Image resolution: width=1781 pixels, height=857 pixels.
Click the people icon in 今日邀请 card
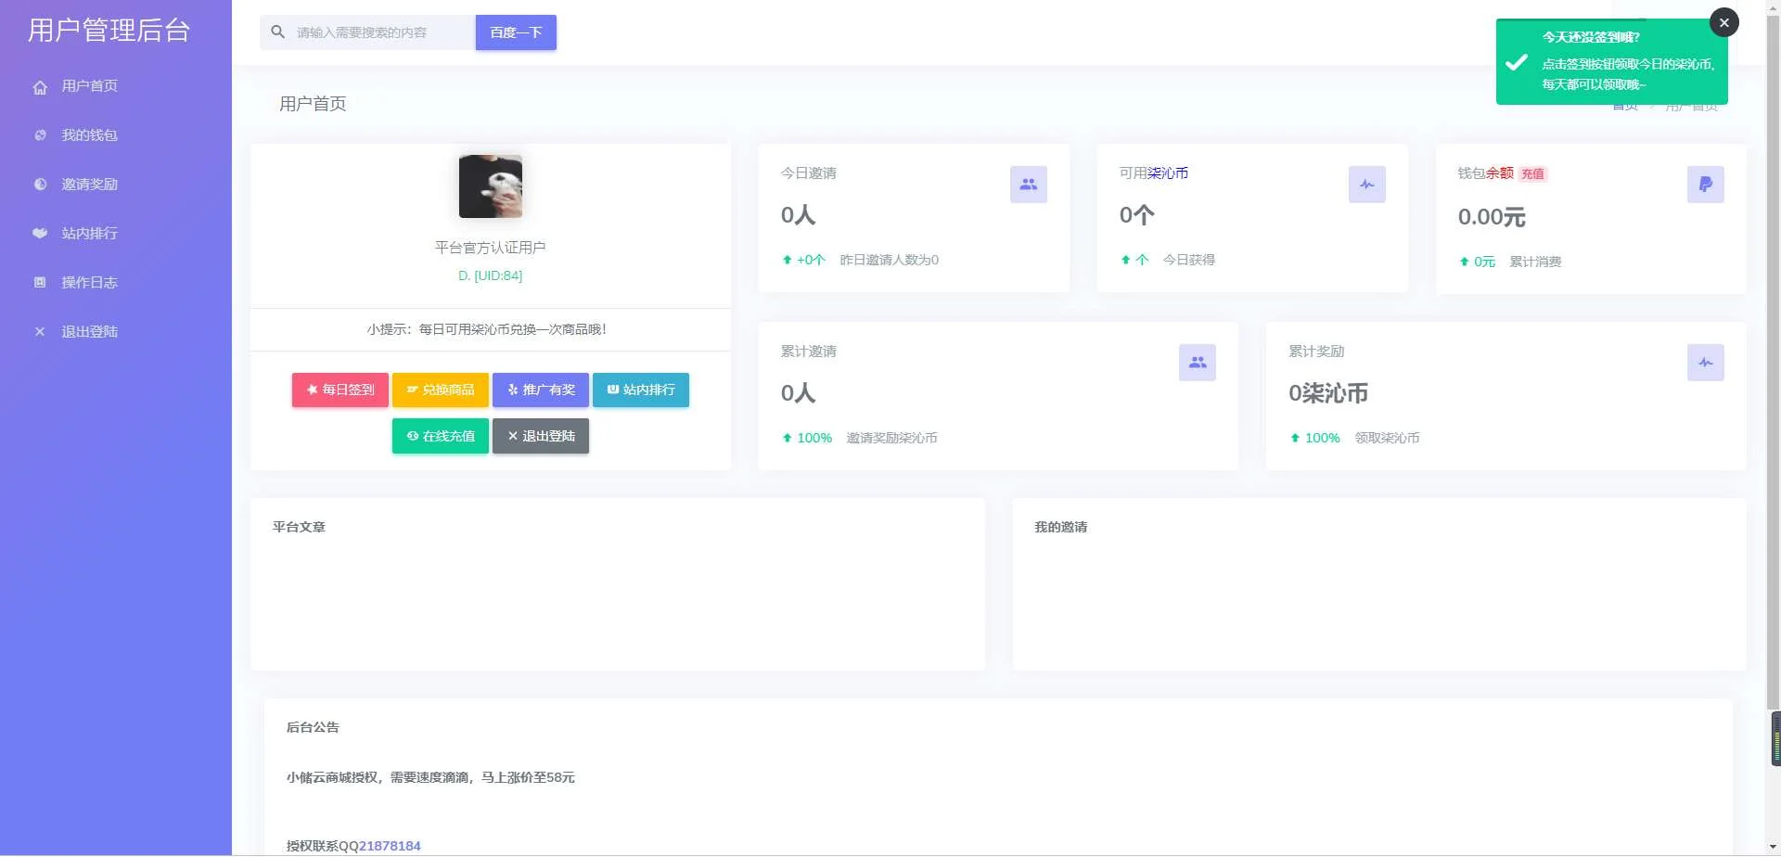1028,185
